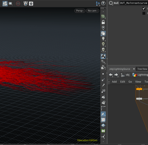Enable the empty parameter checkbox

tap(144, 13)
